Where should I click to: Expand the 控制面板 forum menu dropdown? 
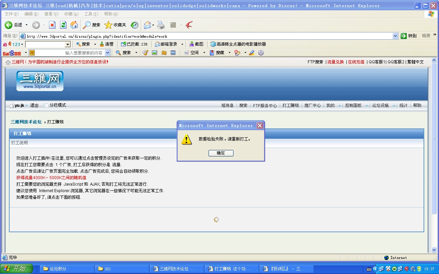click(x=367, y=106)
